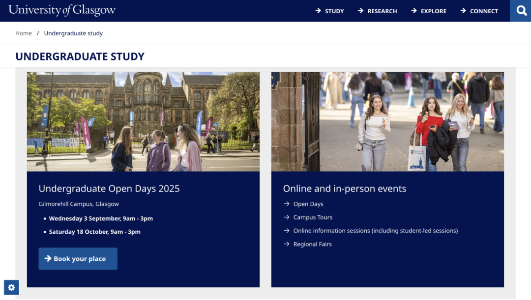This screenshot has width=531, height=300.
Task: Open the site search magnifier icon
Action: (x=521, y=11)
